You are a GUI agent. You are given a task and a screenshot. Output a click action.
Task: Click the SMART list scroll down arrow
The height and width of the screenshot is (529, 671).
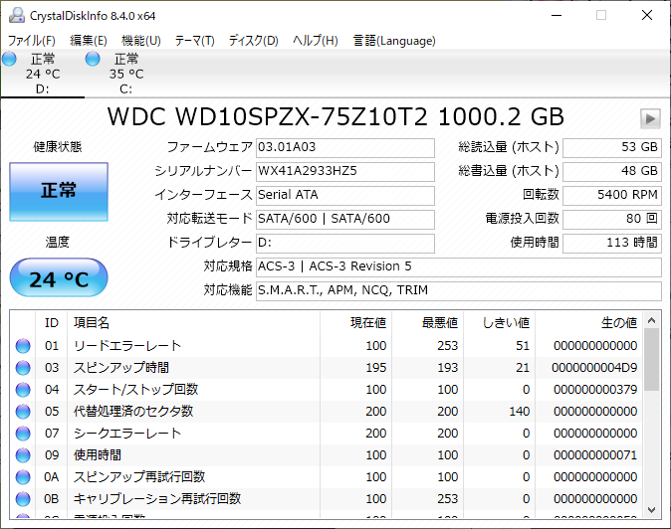pos(652,510)
